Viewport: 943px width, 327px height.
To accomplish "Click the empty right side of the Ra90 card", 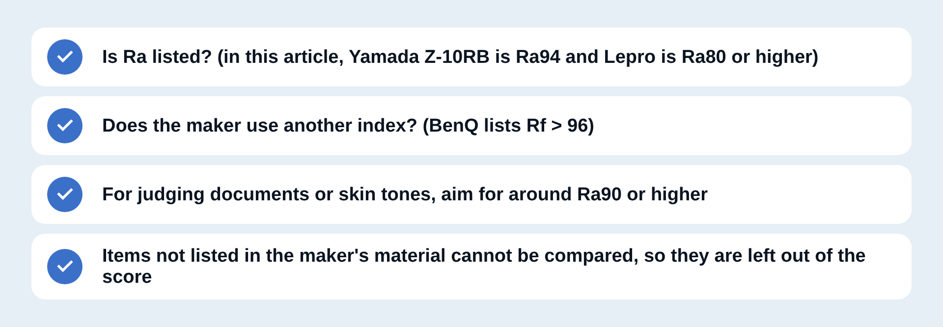I will pos(810,194).
